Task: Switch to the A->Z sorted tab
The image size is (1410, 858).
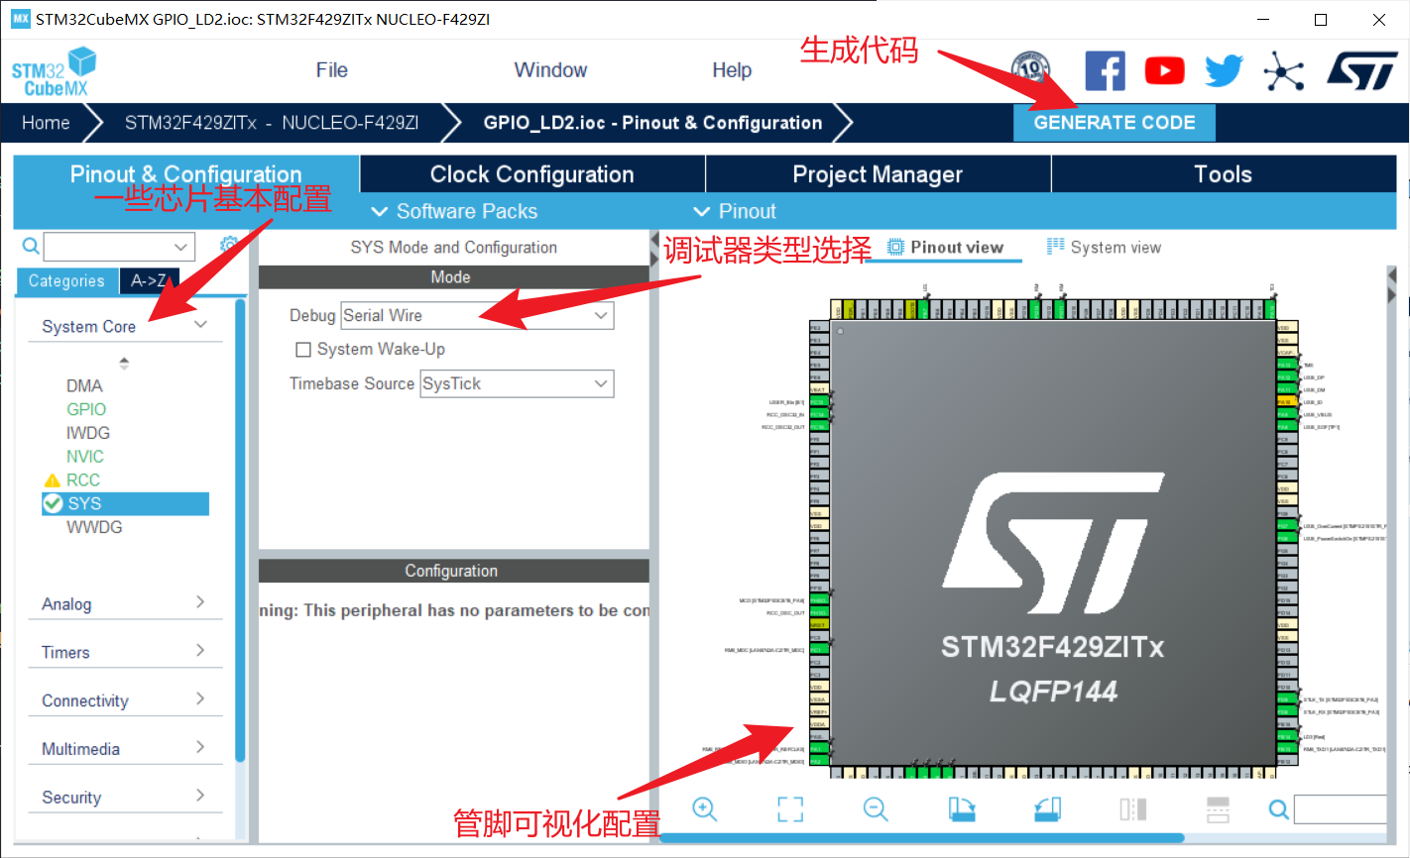Action: coord(149,281)
